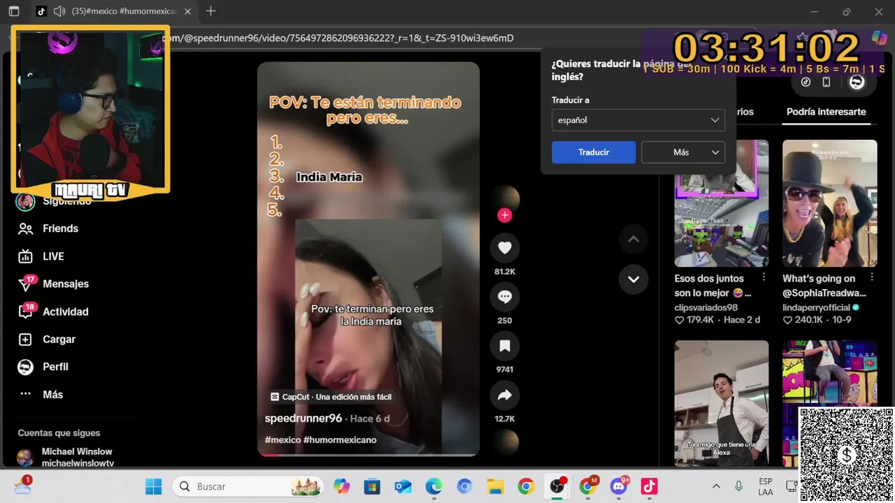The image size is (895, 503).
Task: Click the #mexico hashtag
Action: tap(282, 440)
